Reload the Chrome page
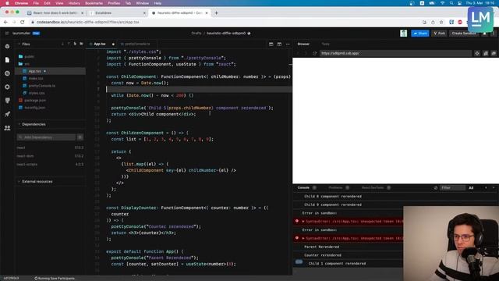 click(22, 22)
